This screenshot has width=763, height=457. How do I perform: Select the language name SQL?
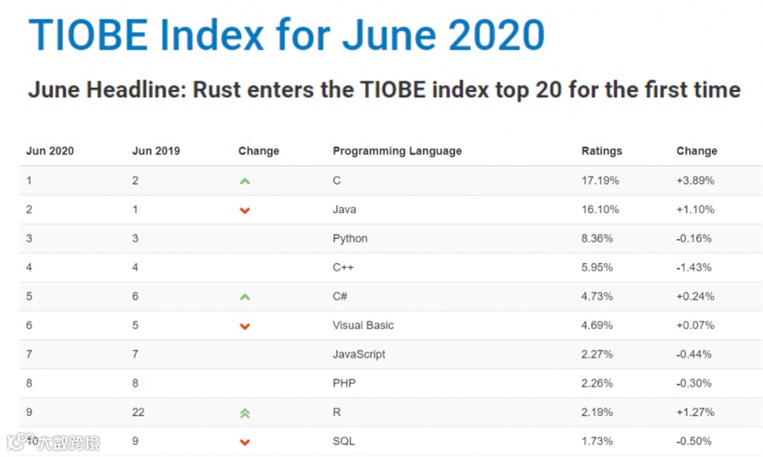344,441
